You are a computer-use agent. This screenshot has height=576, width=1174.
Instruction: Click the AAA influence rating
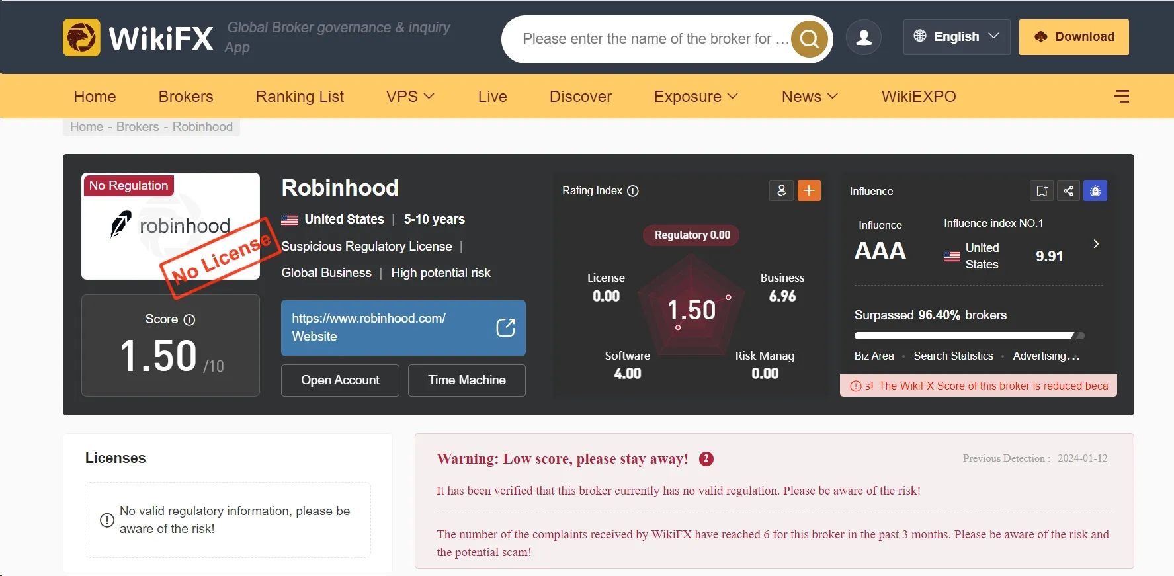pos(880,251)
